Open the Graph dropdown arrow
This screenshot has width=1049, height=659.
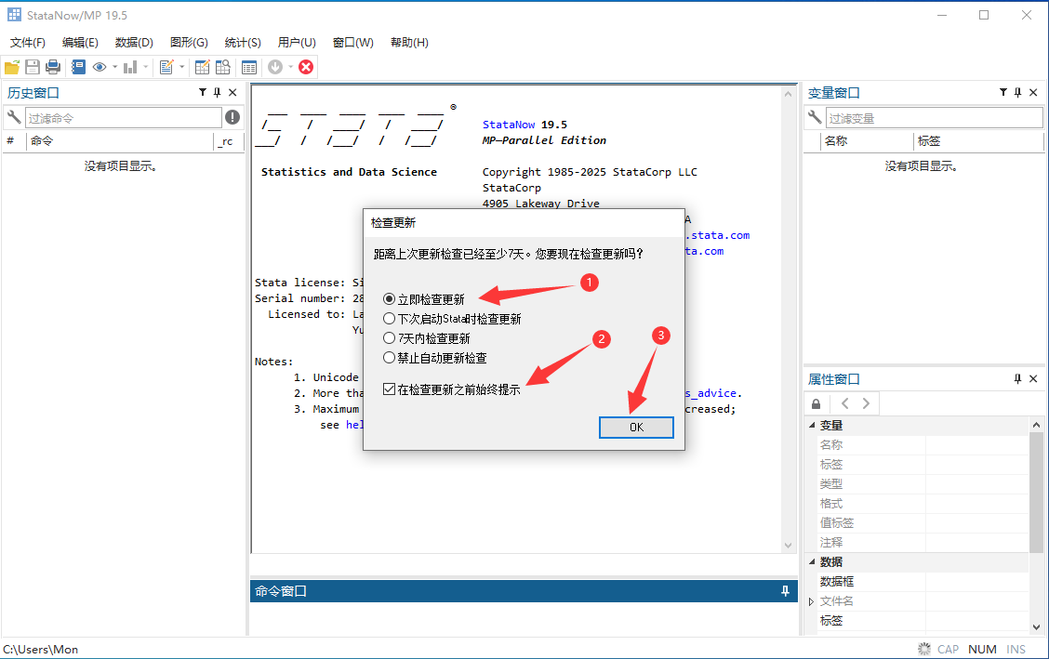146,67
